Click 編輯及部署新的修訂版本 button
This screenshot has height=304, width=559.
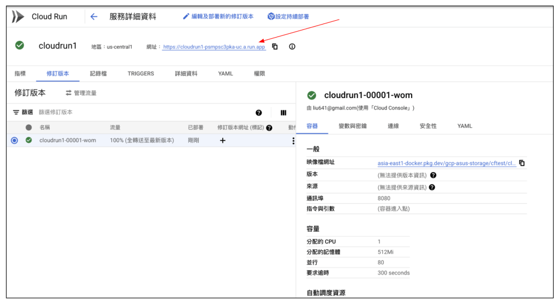pos(218,16)
